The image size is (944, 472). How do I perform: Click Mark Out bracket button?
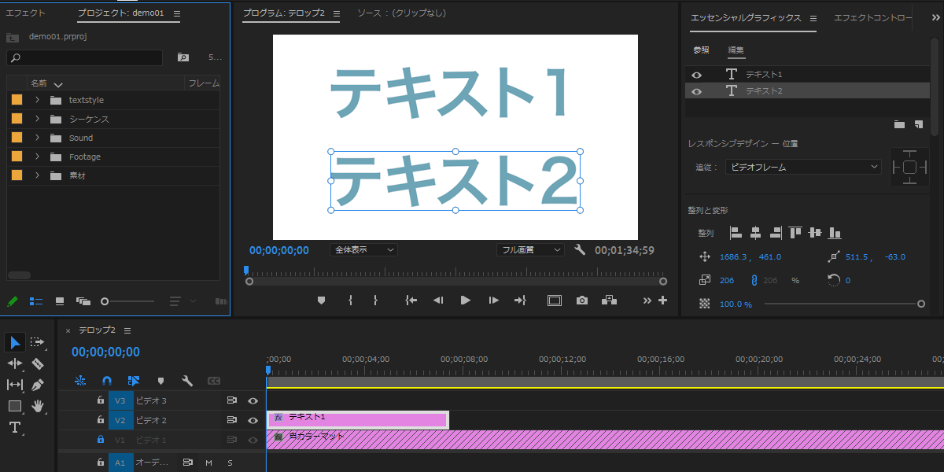point(376,300)
